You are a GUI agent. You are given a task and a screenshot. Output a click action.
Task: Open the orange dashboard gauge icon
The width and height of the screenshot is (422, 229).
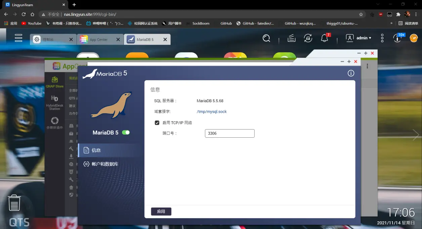[414, 38]
